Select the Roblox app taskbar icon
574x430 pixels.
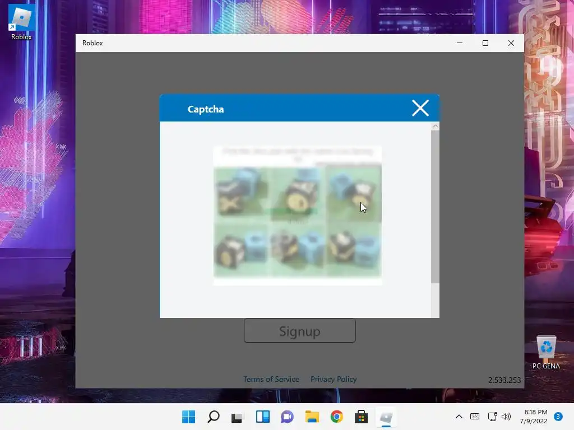(x=386, y=417)
